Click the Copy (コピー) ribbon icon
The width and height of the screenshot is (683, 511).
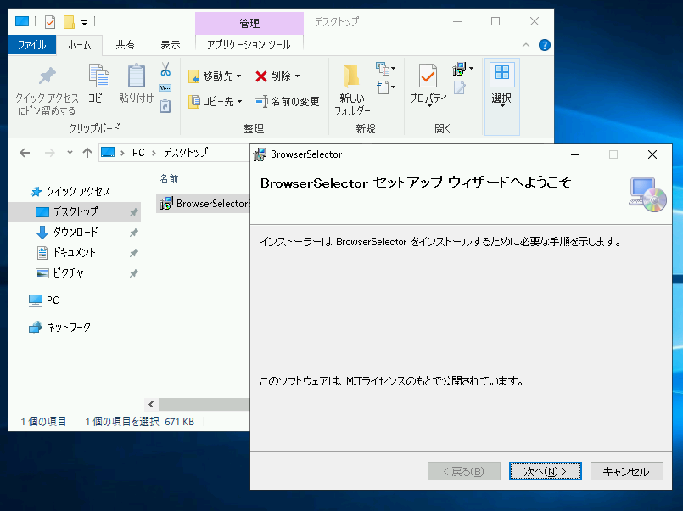pyautogui.click(x=99, y=84)
